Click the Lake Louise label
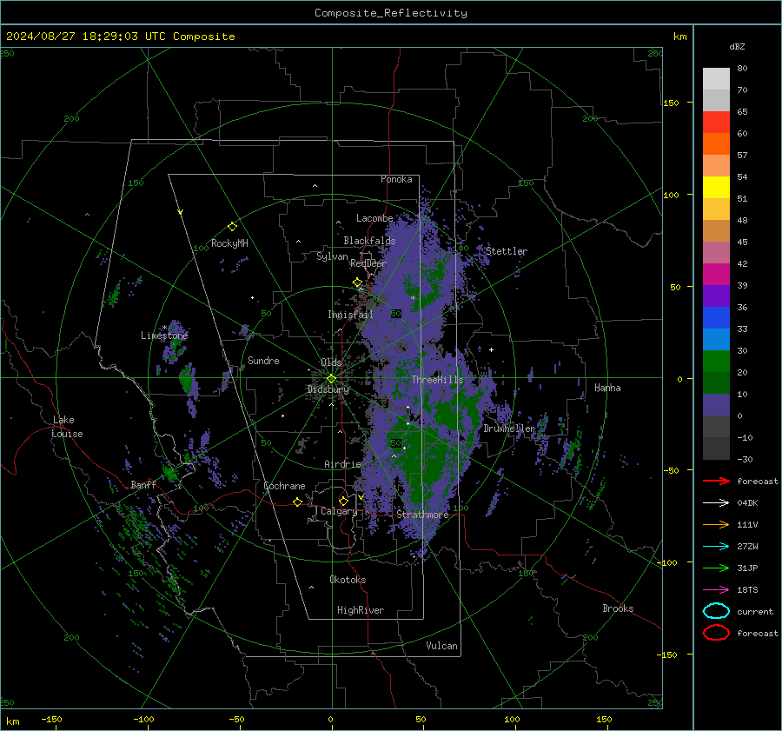Viewport: 782px width, 731px height. [x=67, y=427]
